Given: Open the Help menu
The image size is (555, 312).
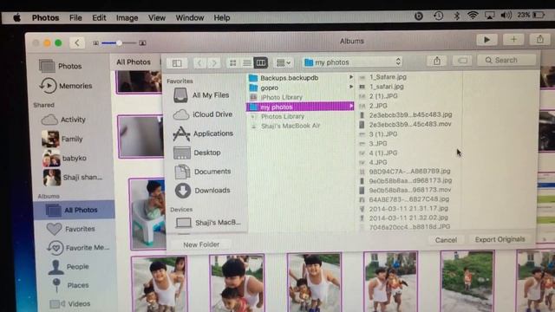Looking at the screenshot, I should [222, 17].
